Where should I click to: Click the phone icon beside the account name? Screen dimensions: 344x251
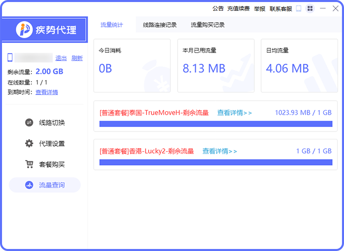(x=10, y=58)
